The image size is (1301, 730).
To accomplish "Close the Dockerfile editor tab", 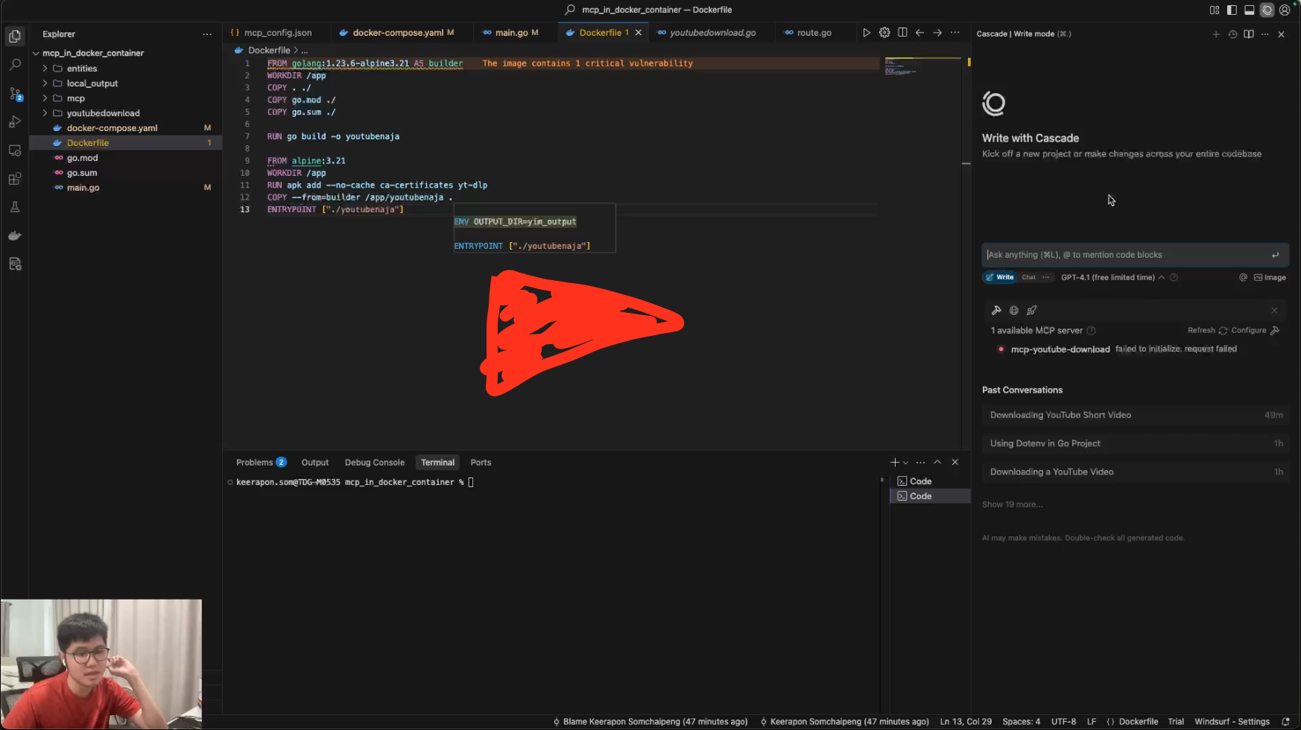I will (x=639, y=33).
